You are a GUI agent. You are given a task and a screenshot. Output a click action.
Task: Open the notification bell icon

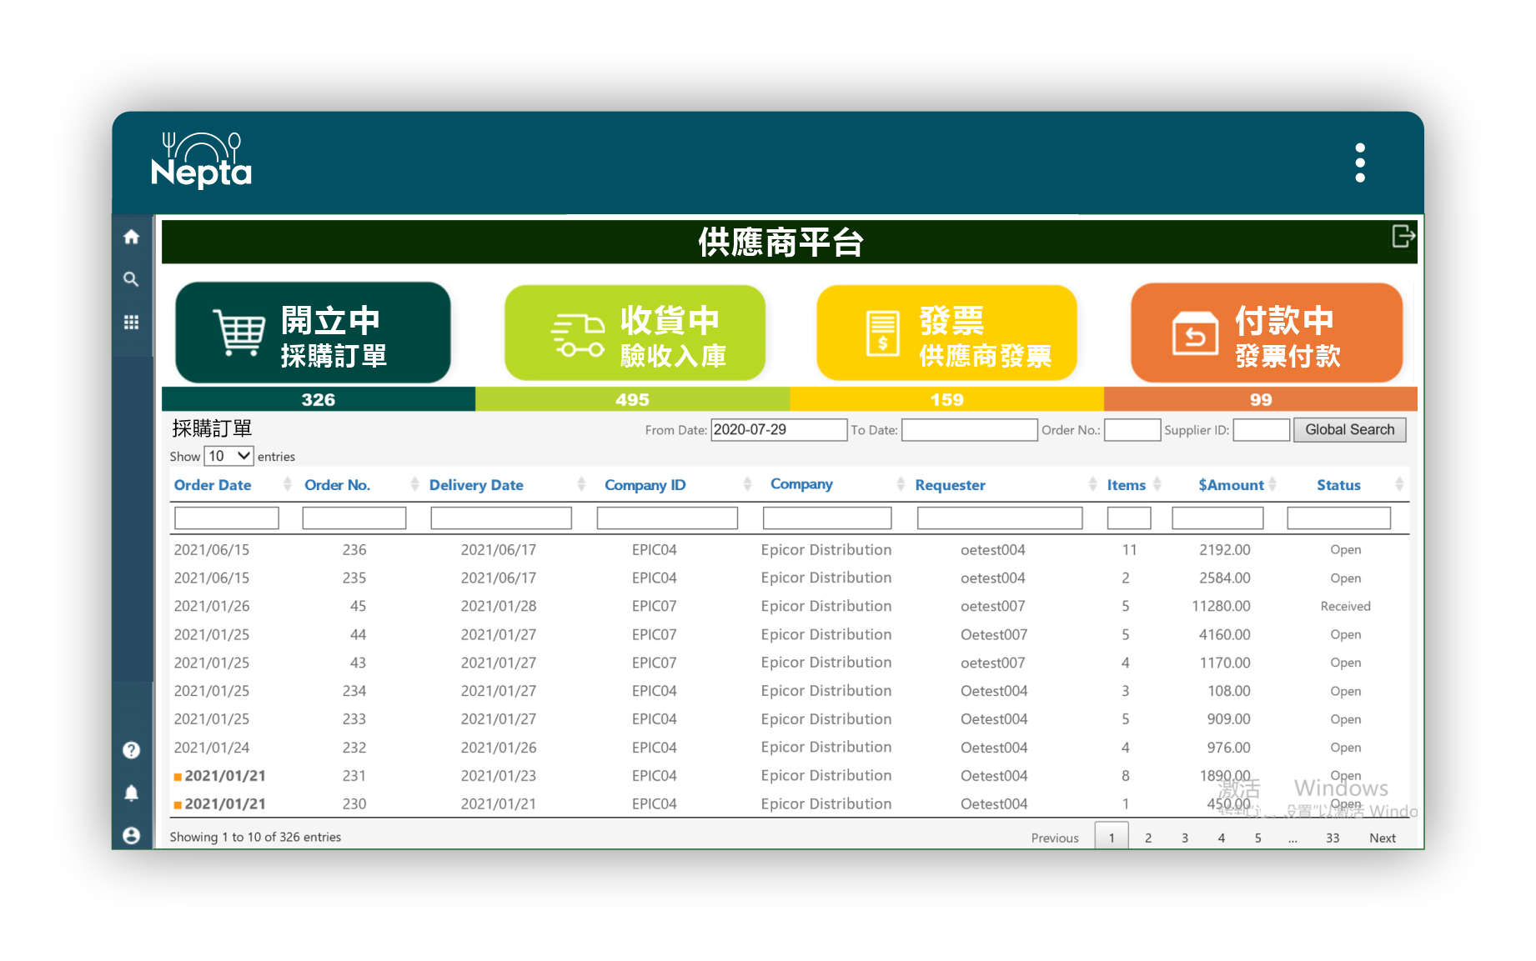131,793
